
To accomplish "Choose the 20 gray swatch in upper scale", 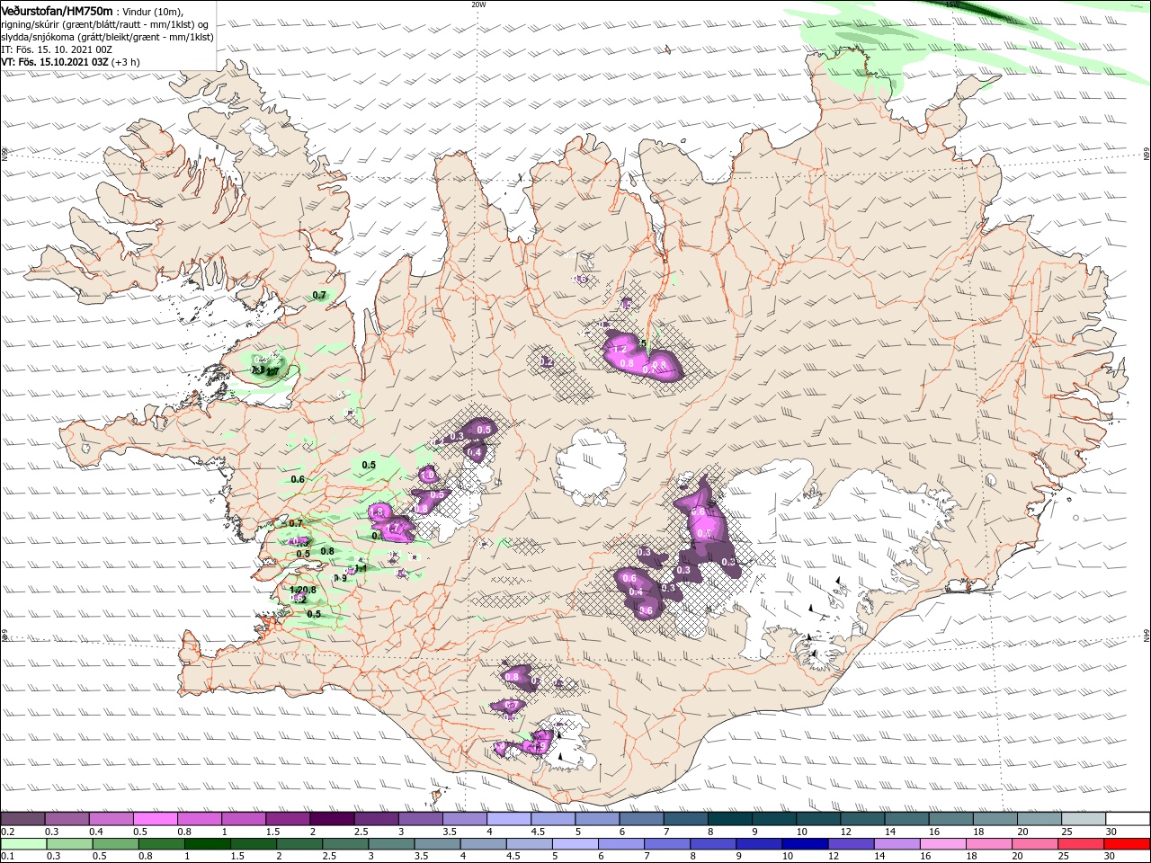I will click(1040, 819).
